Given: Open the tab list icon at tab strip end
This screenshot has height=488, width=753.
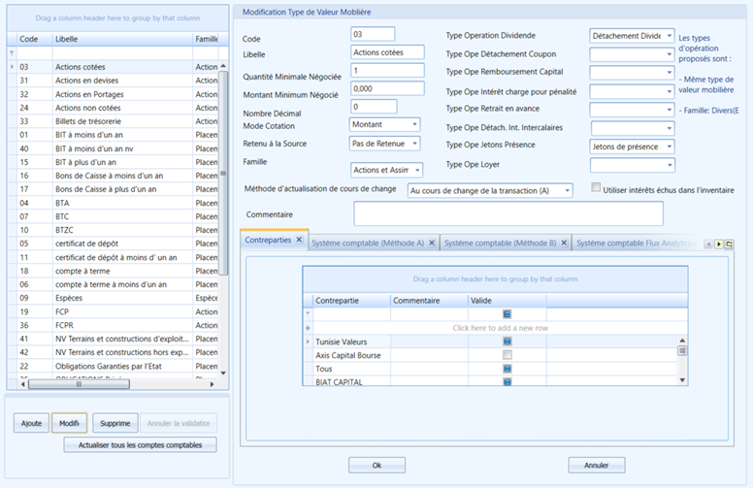Looking at the screenshot, I should click(x=729, y=244).
